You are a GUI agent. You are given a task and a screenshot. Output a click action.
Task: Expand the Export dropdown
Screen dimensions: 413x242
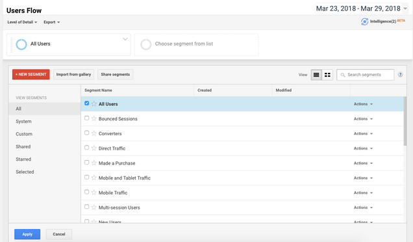pos(52,22)
